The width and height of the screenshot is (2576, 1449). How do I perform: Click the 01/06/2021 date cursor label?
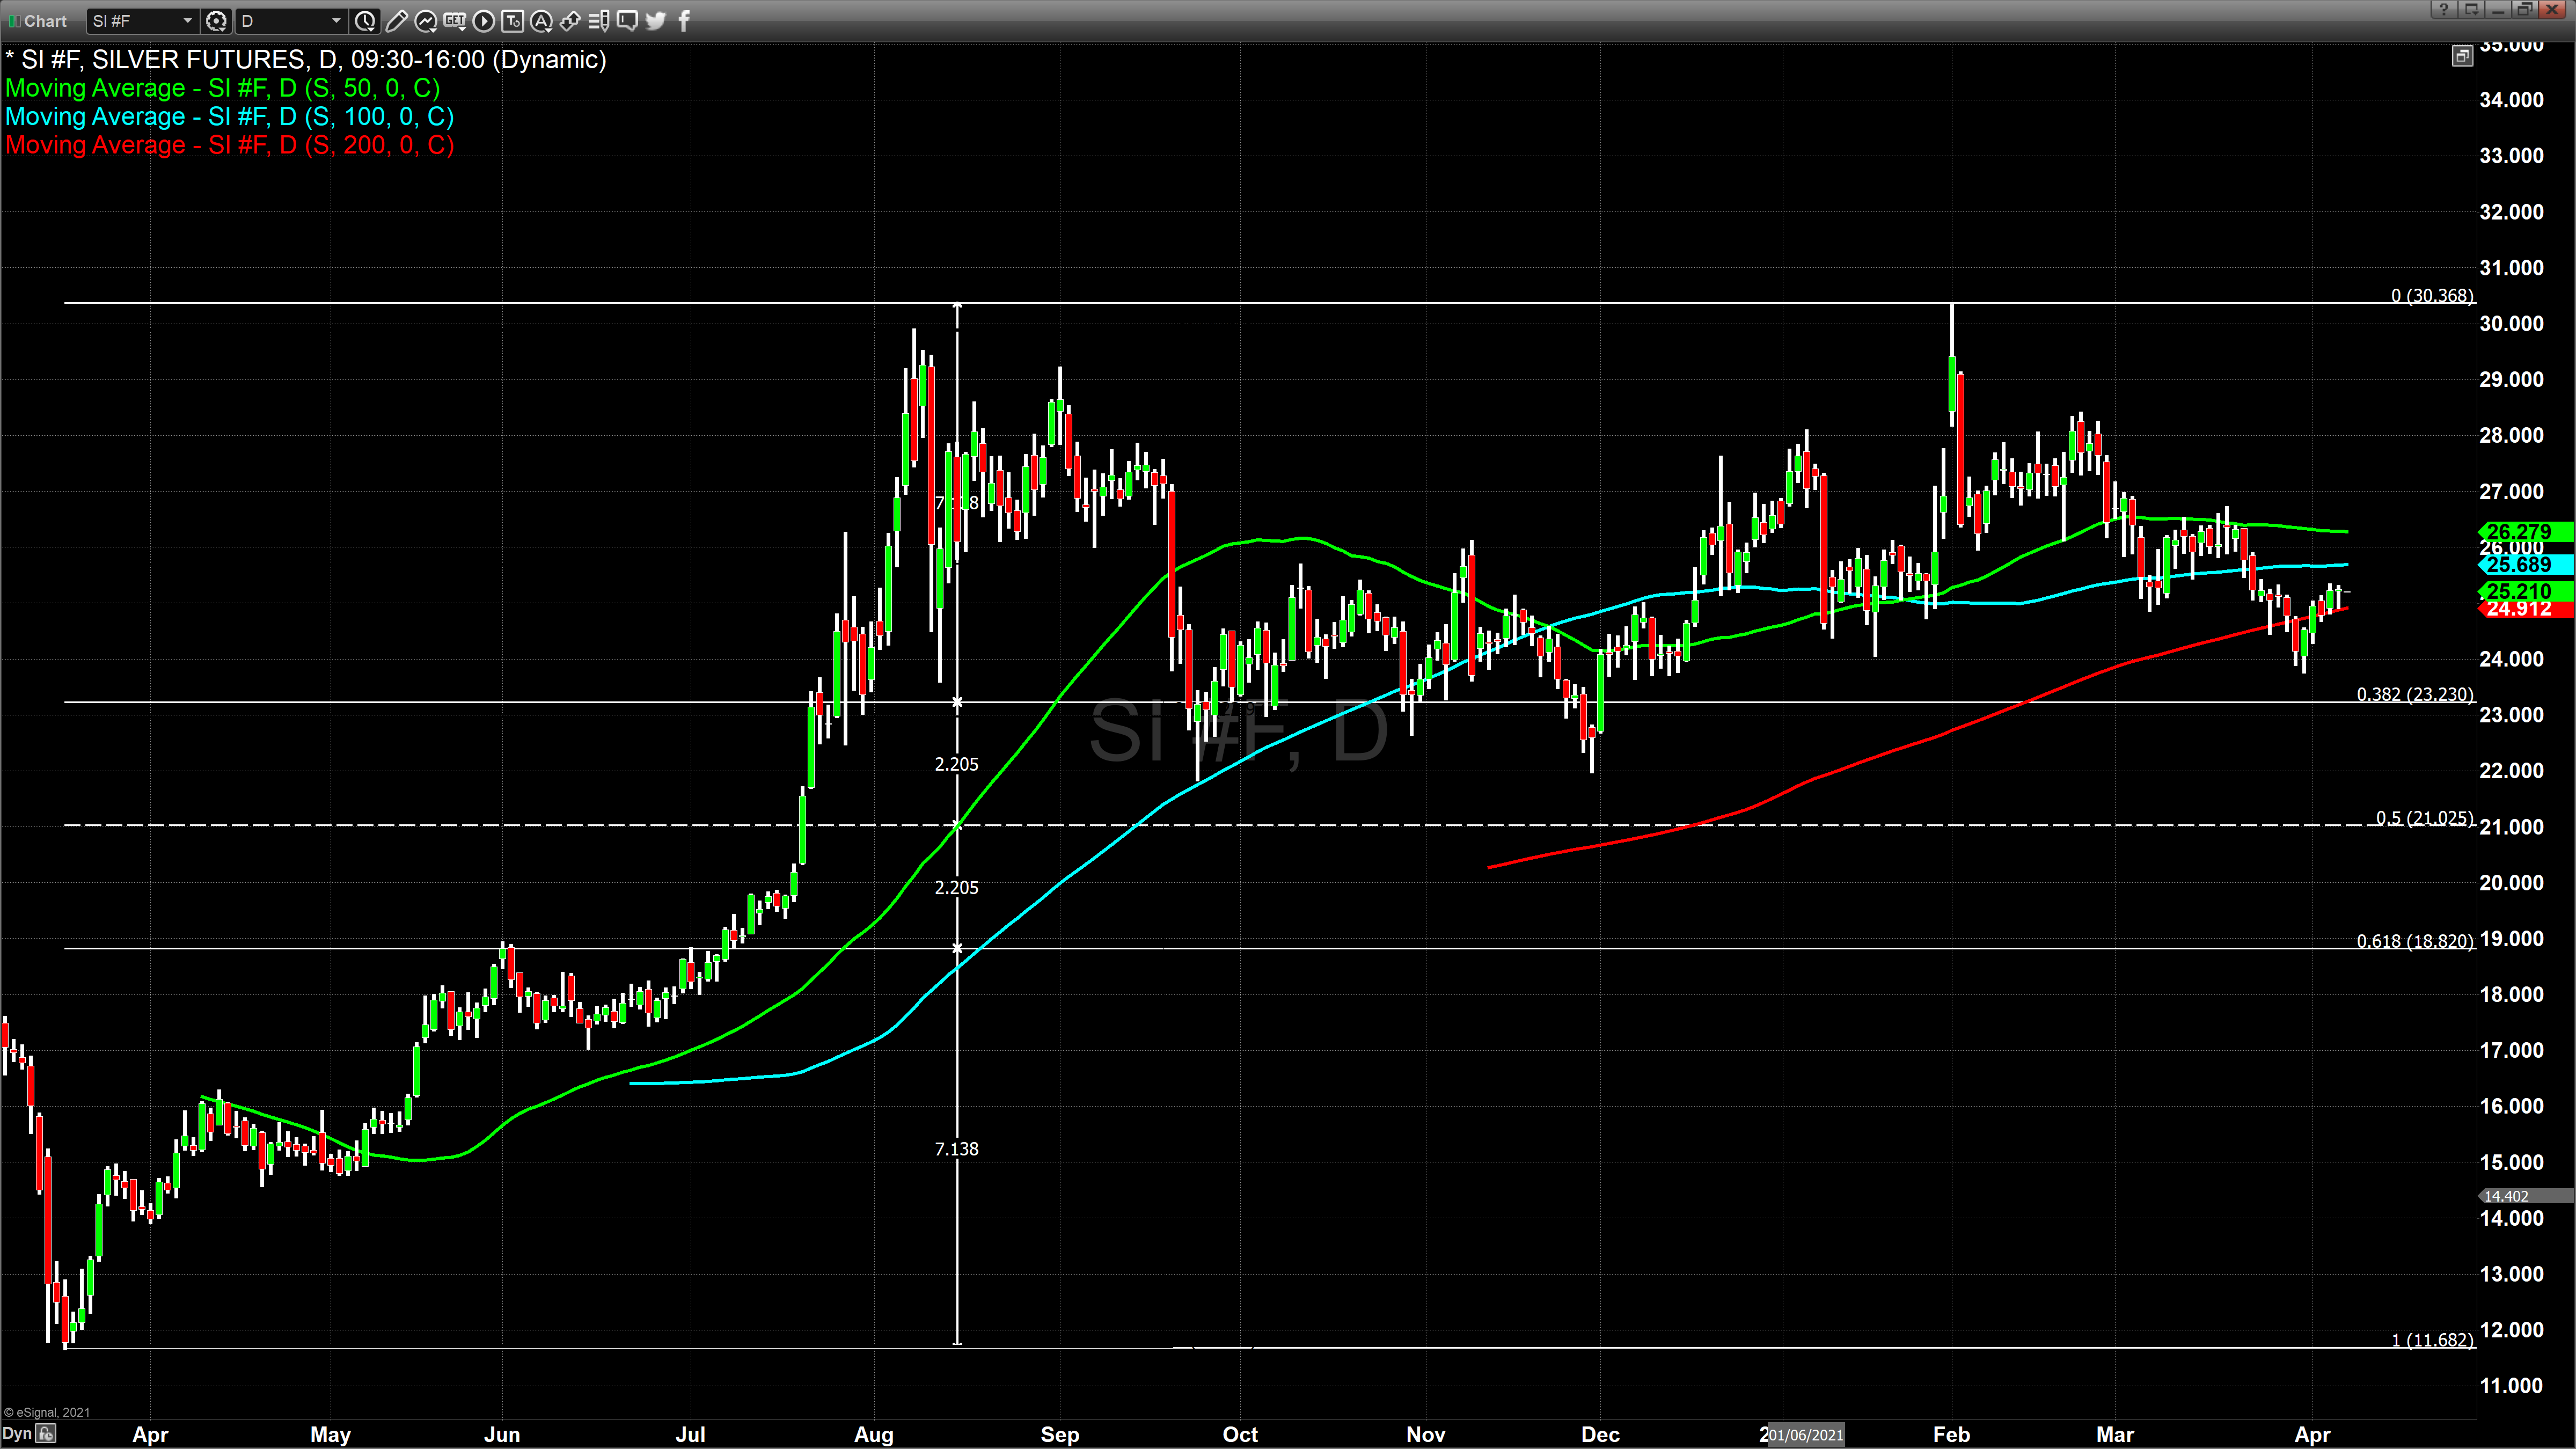click(1806, 1435)
